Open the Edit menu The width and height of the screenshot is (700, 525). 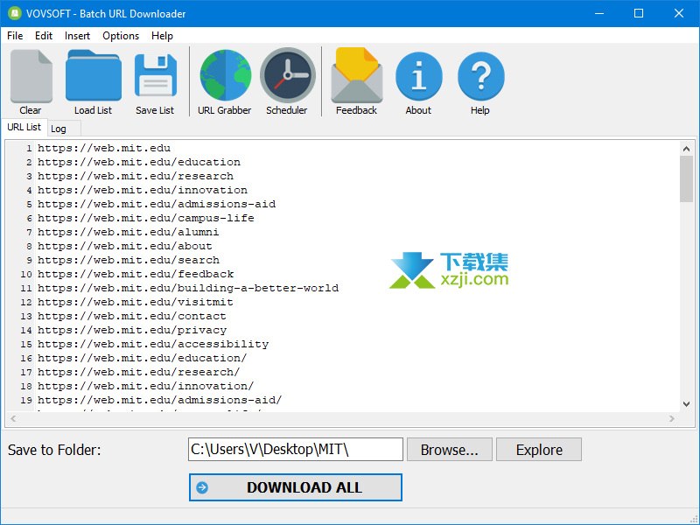[44, 36]
